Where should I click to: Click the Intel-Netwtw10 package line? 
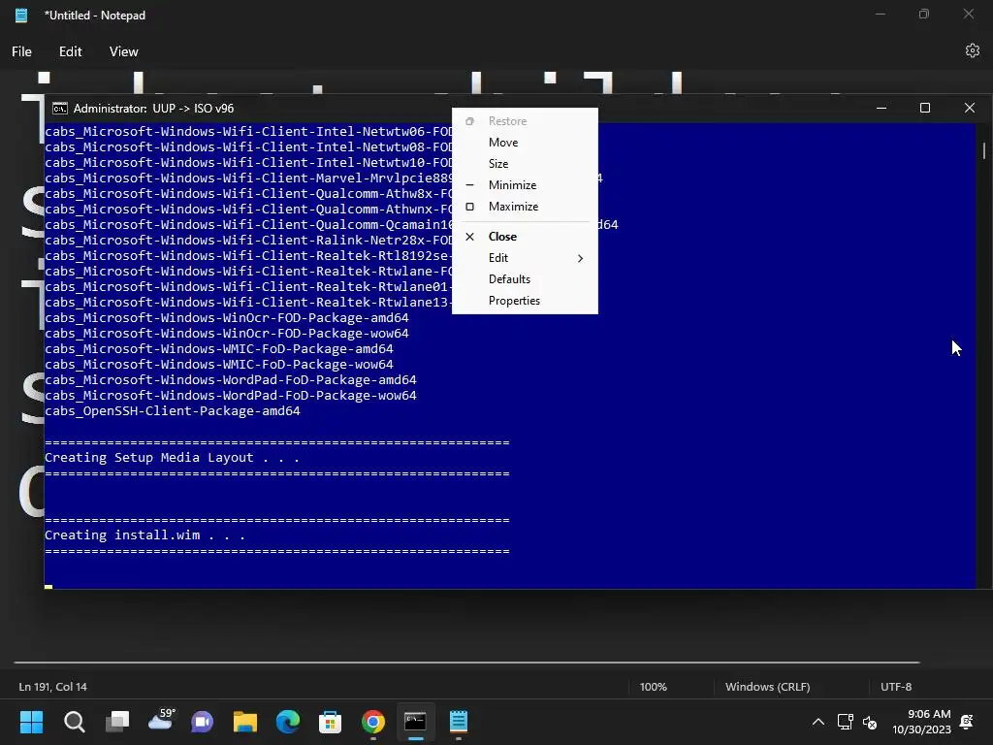pyautogui.click(x=248, y=163)
